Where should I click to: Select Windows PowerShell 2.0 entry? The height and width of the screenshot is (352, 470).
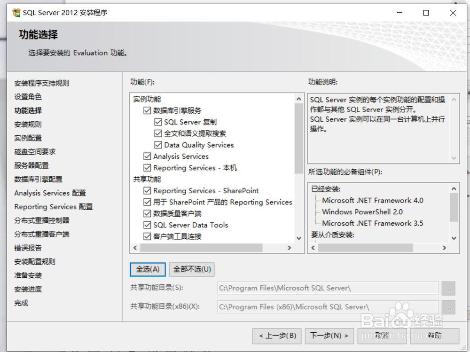pos(362,211)
